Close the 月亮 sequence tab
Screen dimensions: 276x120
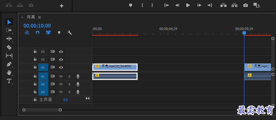[22, 17]
